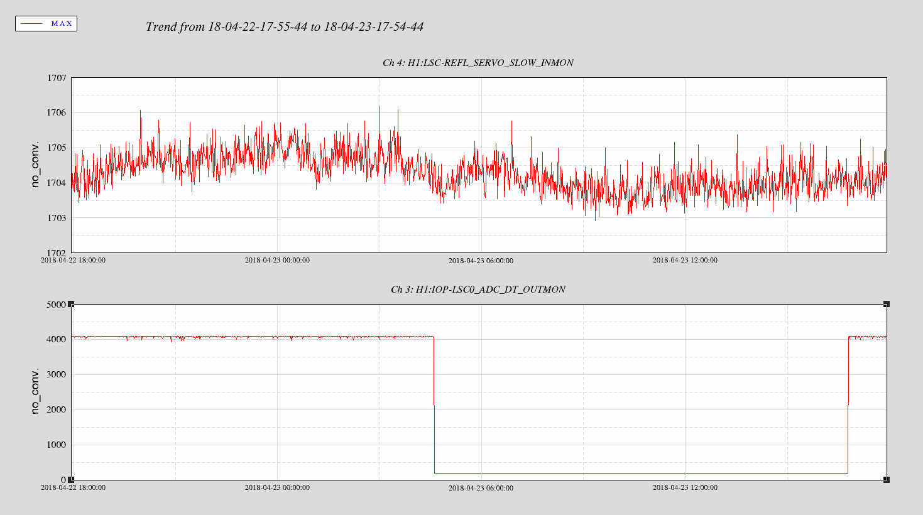
Task: Click the Ch 3 H1:IOP-LSC0_ADC_DT_OUTMON title
Action: pyautogui.click(x=478, y=290)
